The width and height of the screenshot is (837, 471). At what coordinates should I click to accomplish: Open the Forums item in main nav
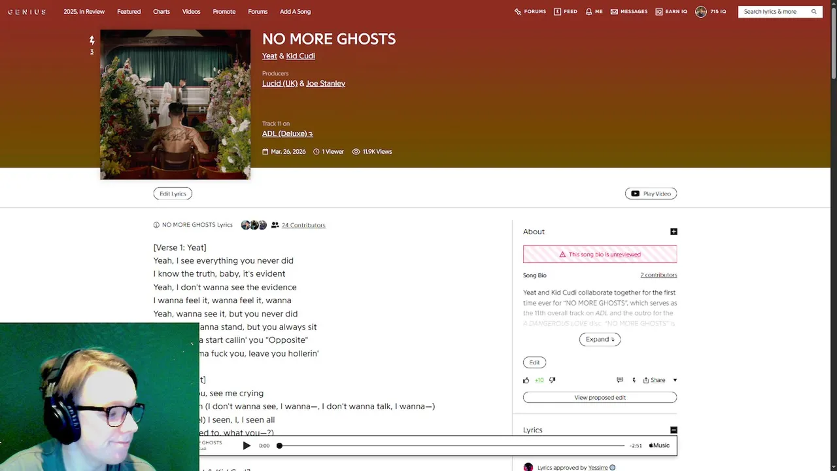[x=258, y=12]
